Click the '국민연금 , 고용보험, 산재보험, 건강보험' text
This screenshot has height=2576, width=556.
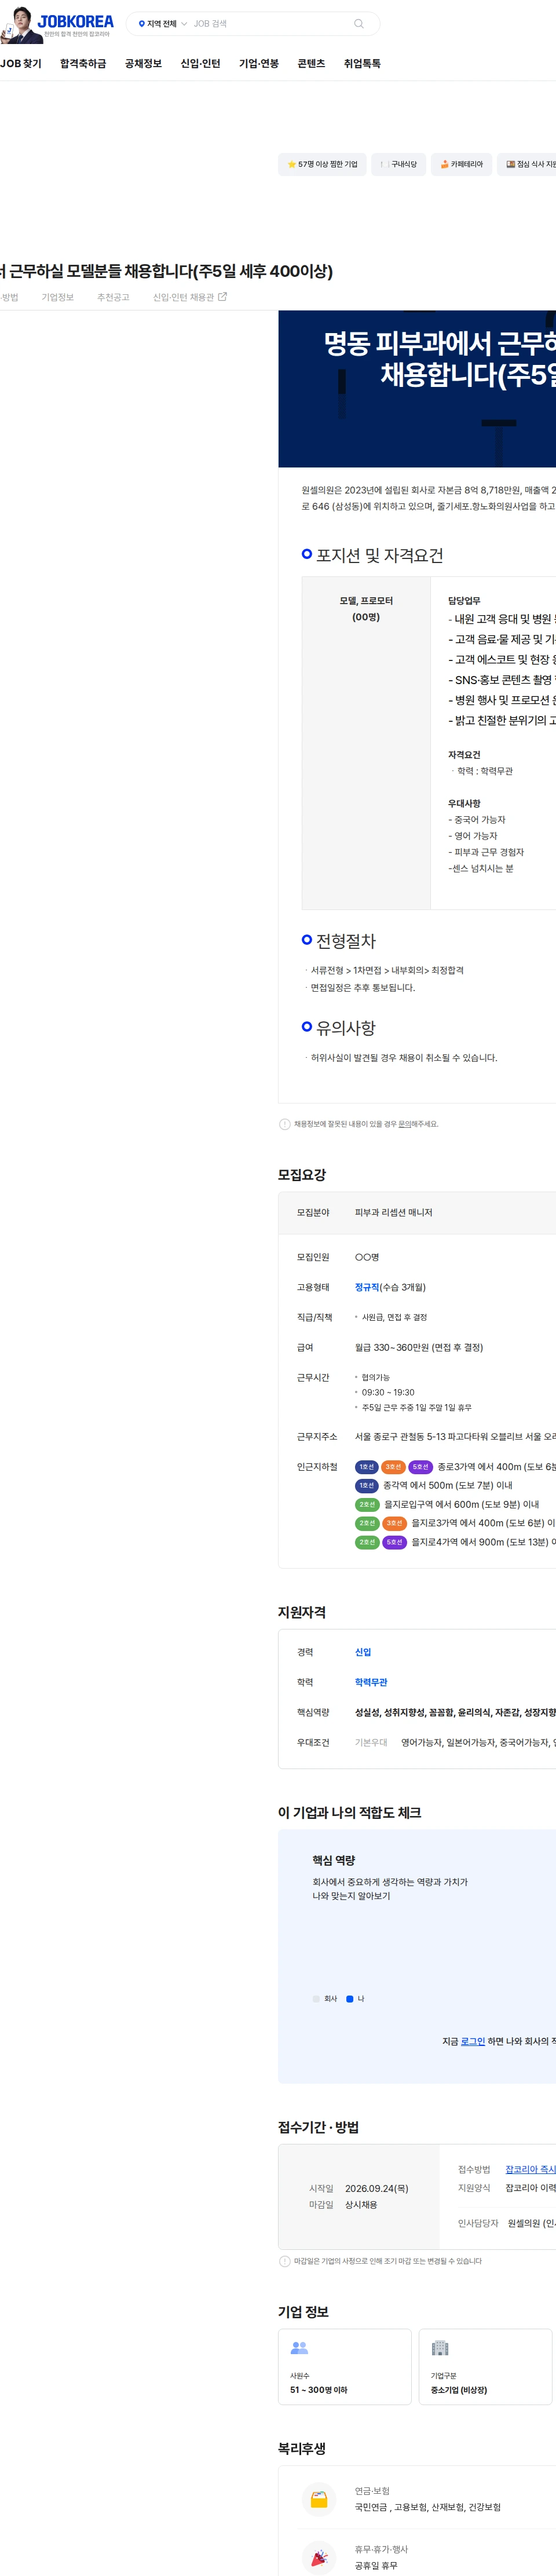pos(428,2507)
